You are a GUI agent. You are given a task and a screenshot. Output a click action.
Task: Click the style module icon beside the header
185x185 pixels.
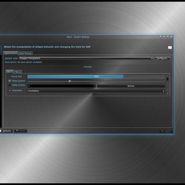tap(170, 48)
